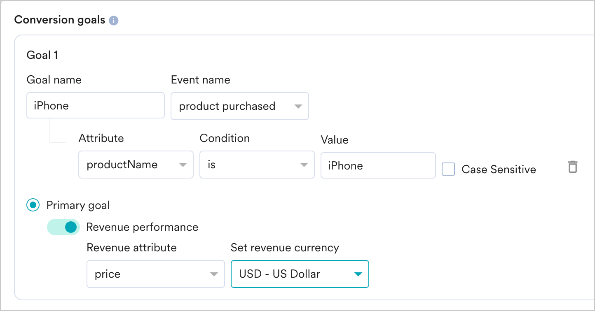Click the teal arrow in the currency dropdown
The image size is (595, 311).
[358, 274]
